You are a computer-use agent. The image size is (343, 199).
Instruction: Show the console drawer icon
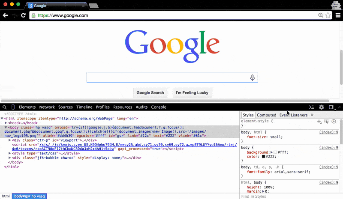click(312, 107)
